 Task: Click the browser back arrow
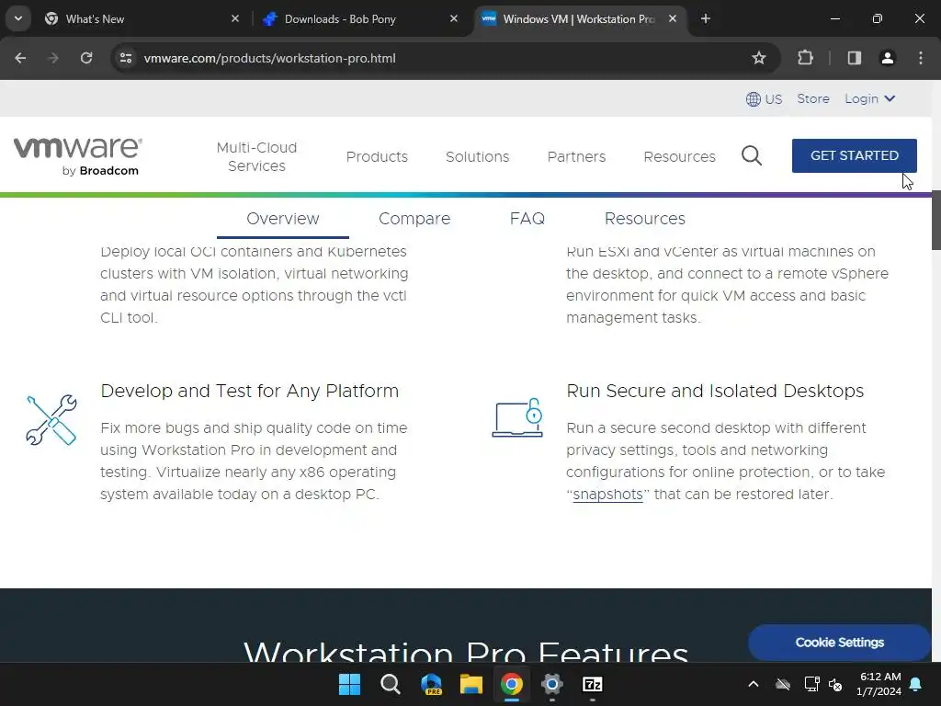[20, 58]
